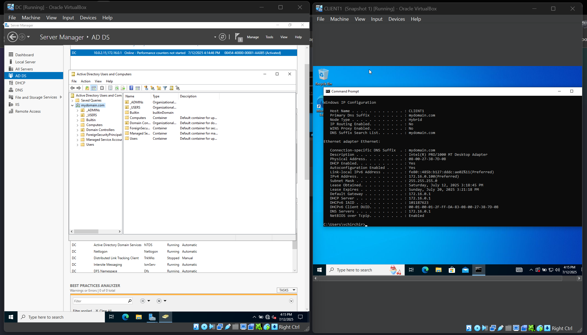Click USB indicator in DC VirtualBox status bar

pyautogui.click(x=228, y=327)
